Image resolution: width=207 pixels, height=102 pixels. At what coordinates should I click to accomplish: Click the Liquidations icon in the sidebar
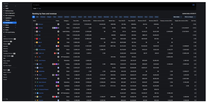4,18
